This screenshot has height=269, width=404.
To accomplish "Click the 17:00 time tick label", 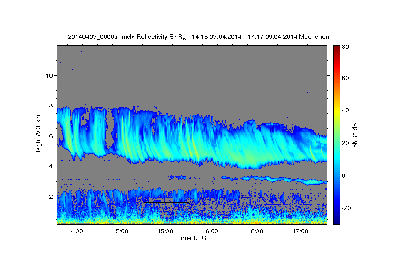I will pos(300,232).
